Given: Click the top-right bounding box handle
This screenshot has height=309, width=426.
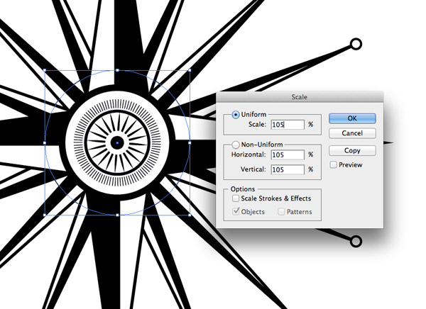Looking at the screenshot, I should [190, 71].
